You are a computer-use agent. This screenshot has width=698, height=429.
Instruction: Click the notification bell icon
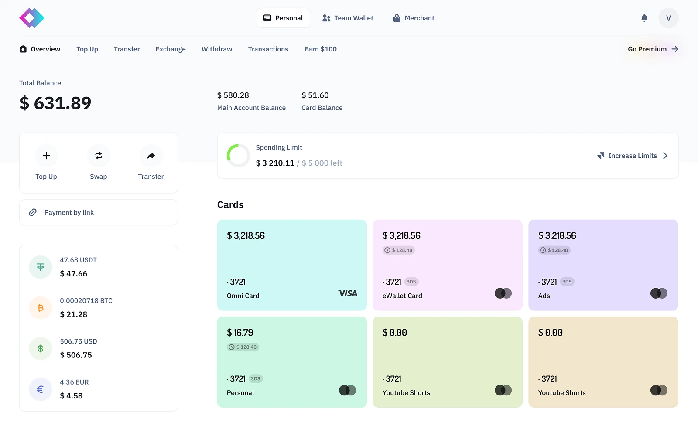pos(644,18)
